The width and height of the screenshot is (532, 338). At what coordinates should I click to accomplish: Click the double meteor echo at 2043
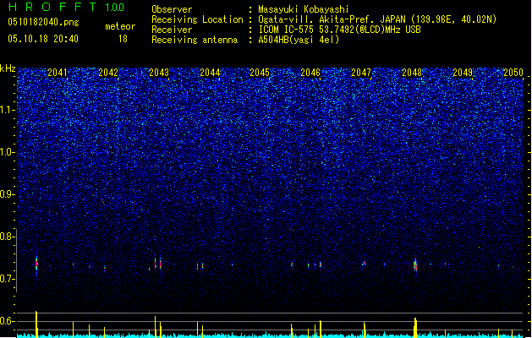158,264
